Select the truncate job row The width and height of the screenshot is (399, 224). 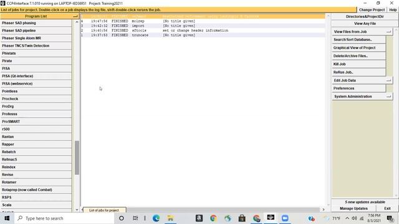203,35
